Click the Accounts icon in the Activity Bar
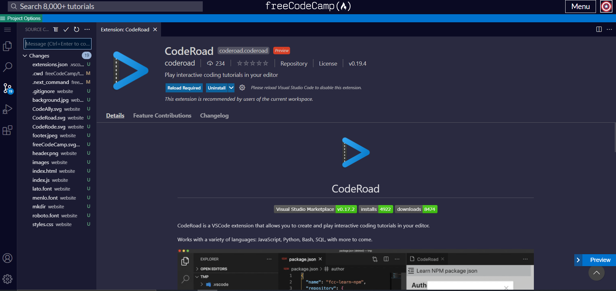This screenshot has height=291, width=616. coord(7,258)
